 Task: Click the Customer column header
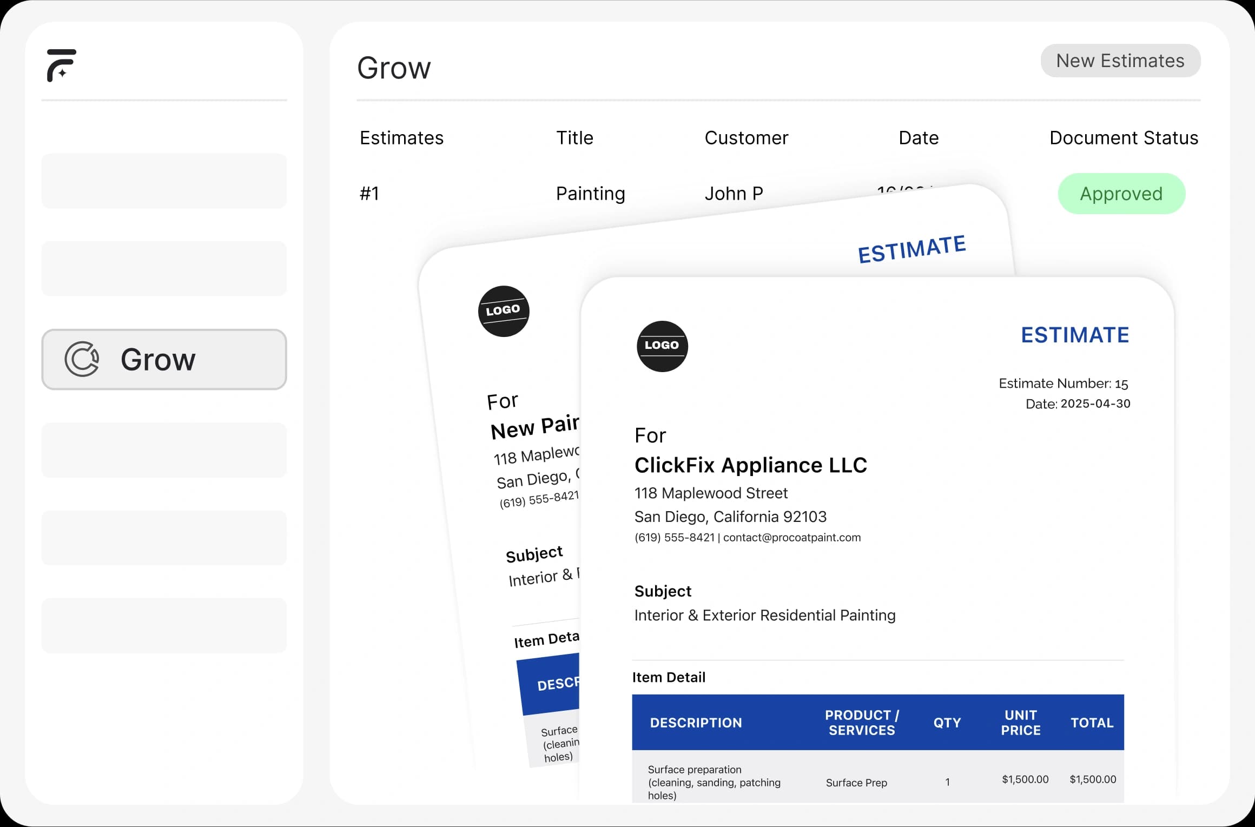coord(746,138)
